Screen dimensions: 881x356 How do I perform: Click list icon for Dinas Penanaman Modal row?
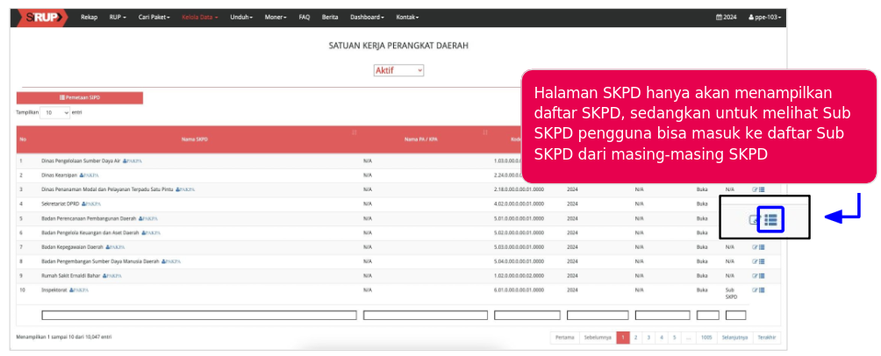tap(762, 189)
